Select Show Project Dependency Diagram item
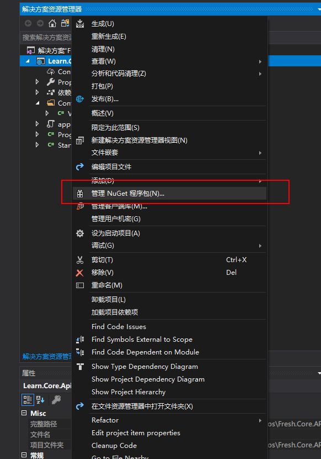Image resolution: width=321 pixels, height=459 pixels. (x=169, y=379)
